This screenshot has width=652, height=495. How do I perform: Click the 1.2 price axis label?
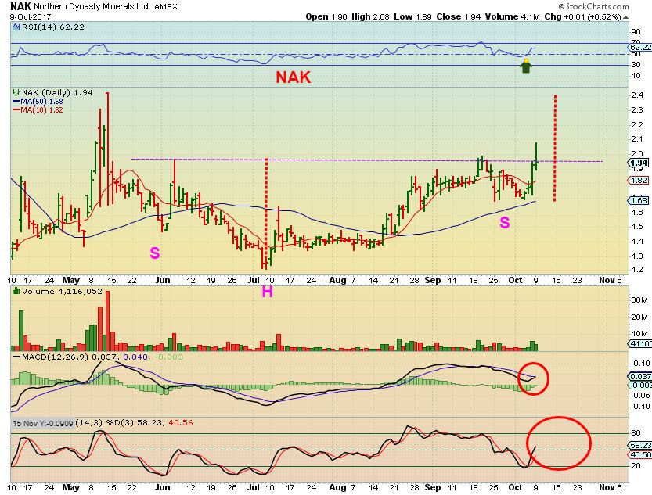pyautogui.click(x=637, y=270)
